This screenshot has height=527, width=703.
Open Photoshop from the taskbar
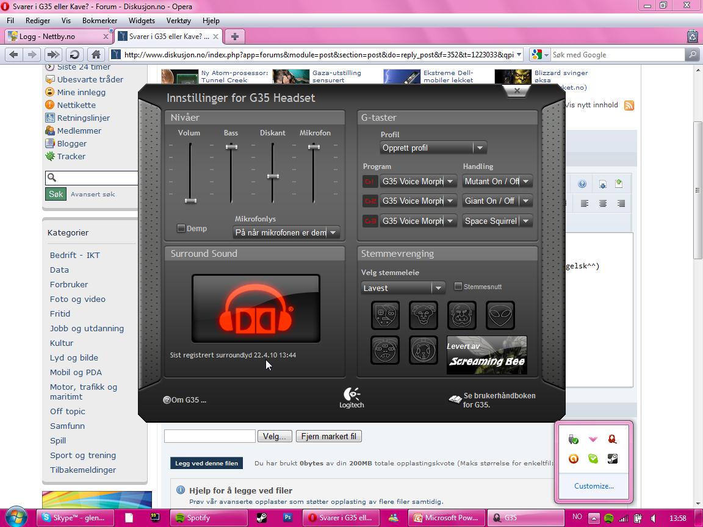(287, 517)
